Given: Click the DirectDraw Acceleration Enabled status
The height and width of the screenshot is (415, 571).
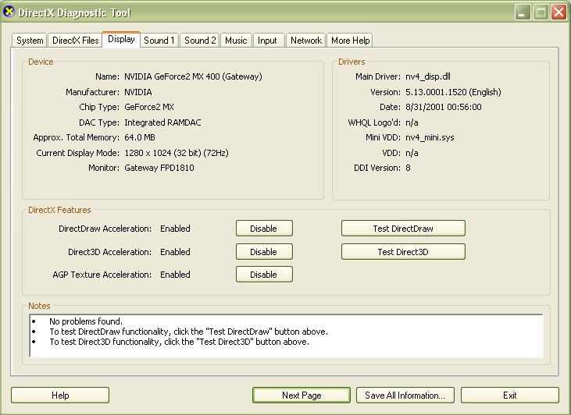Looking at the screenshot, I should tap(175, 229).
